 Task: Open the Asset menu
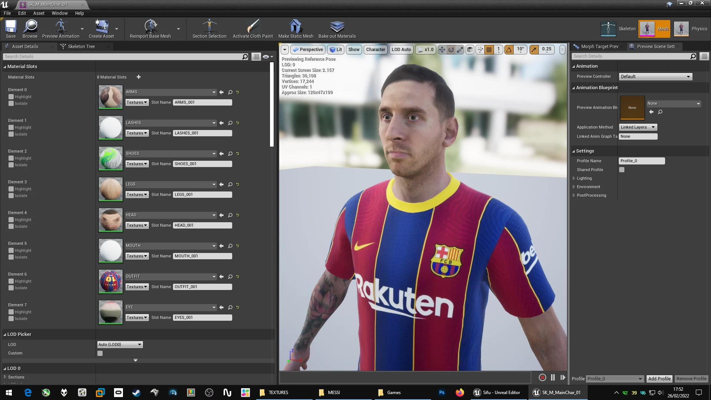point(39,13)
